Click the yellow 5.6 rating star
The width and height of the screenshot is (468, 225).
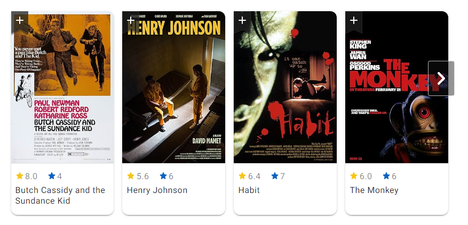131,176
